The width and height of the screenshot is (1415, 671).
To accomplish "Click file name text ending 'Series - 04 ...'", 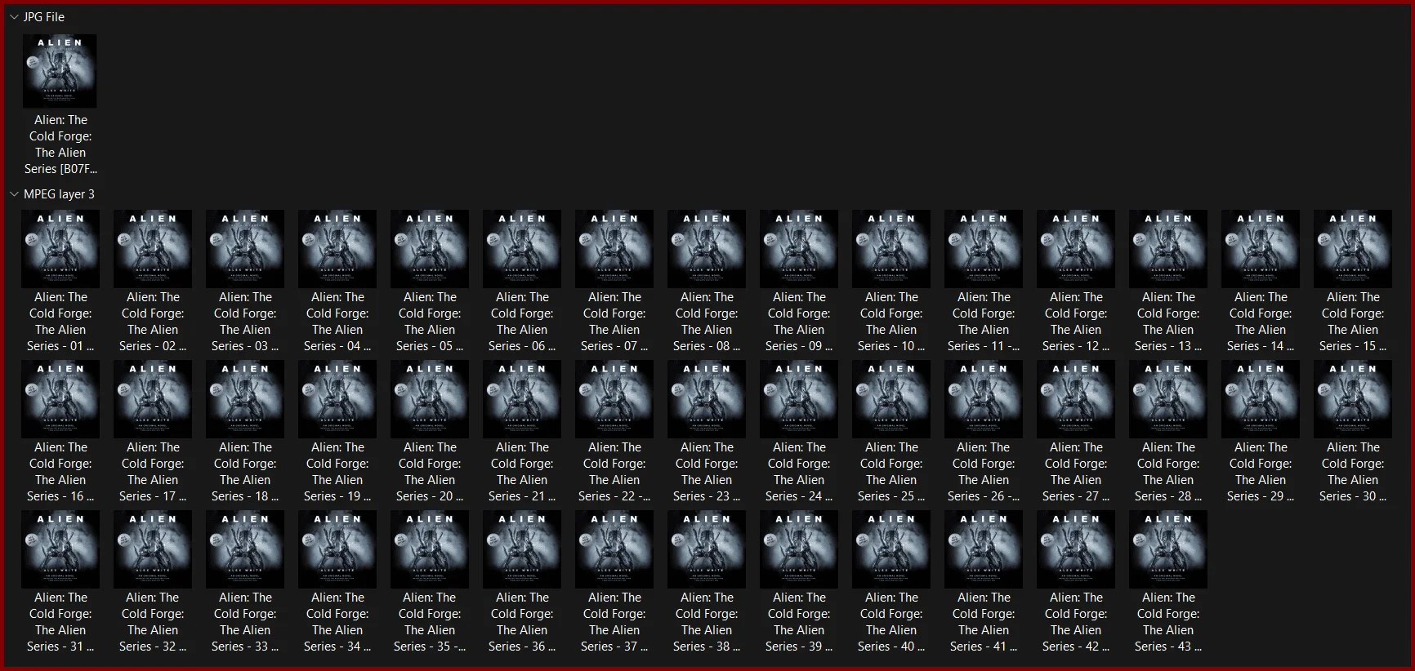I will [x=337, y=322].
